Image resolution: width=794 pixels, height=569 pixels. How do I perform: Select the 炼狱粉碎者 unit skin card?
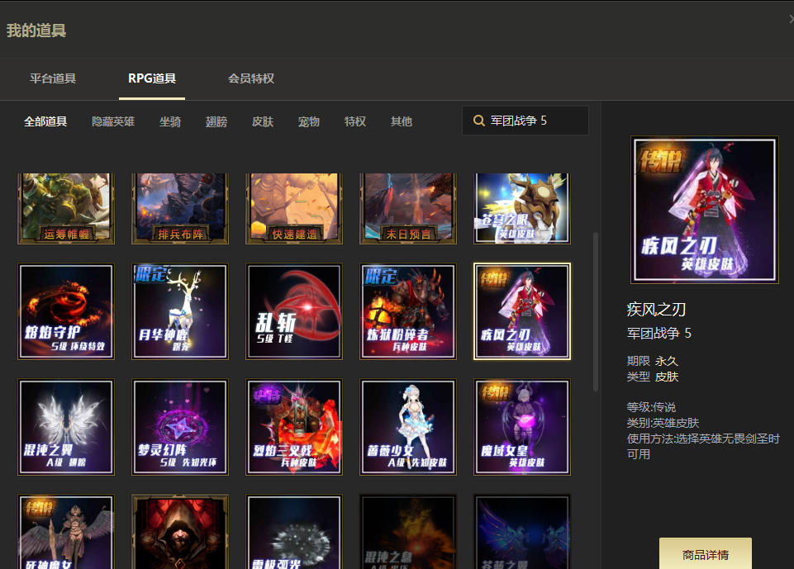coord(407,311)
